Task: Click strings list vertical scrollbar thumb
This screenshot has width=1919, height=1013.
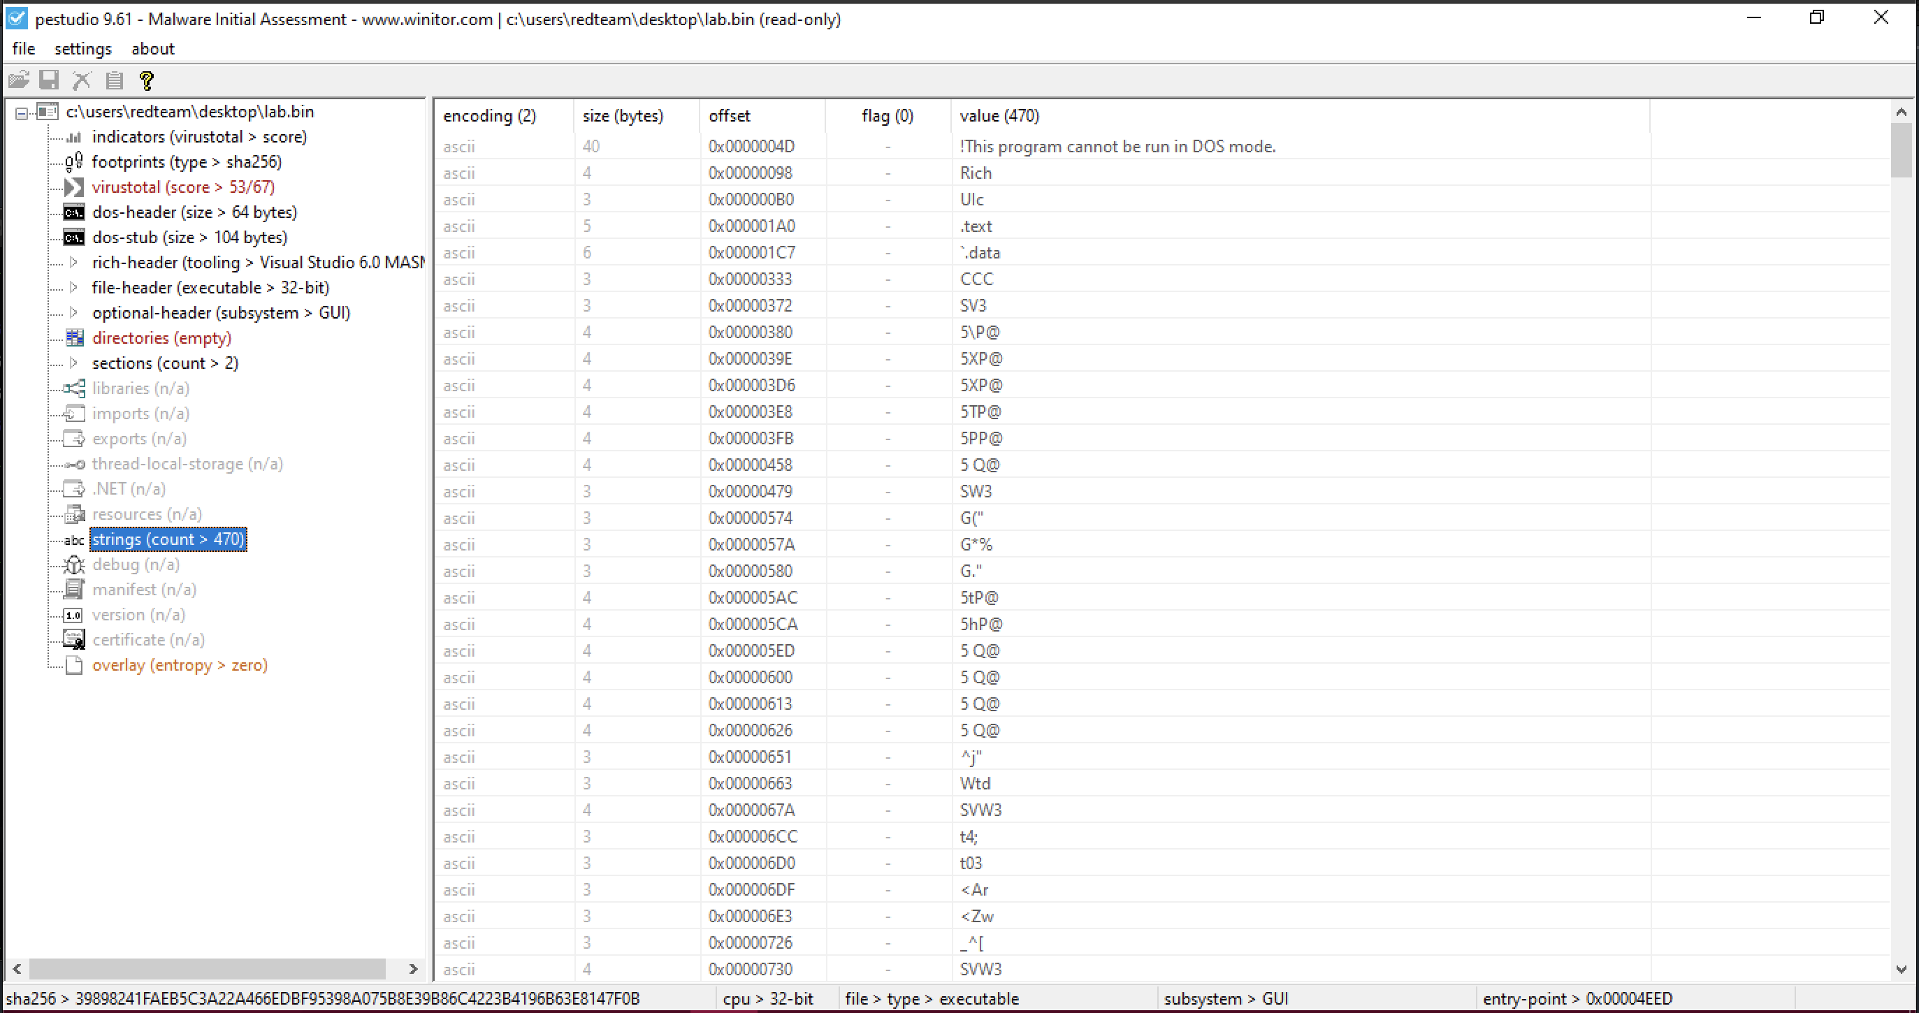Action: 1901,150
